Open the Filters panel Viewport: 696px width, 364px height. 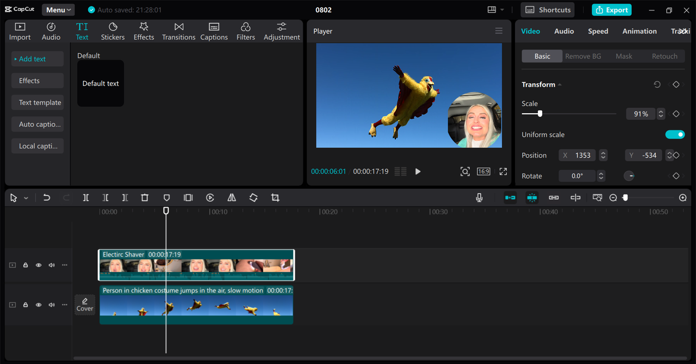(245, 32)
